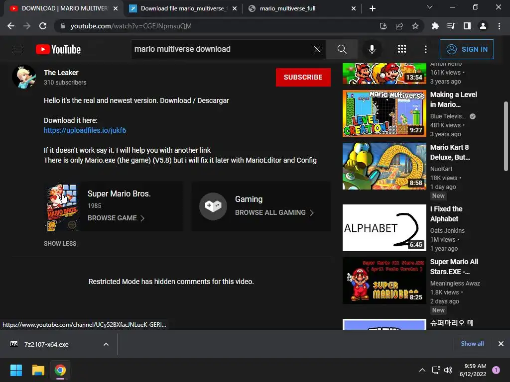Image resolution: width=510 pixels, height=382 pixels.
Task: Open a new browser tab
Action: click(x=373, y=8)
